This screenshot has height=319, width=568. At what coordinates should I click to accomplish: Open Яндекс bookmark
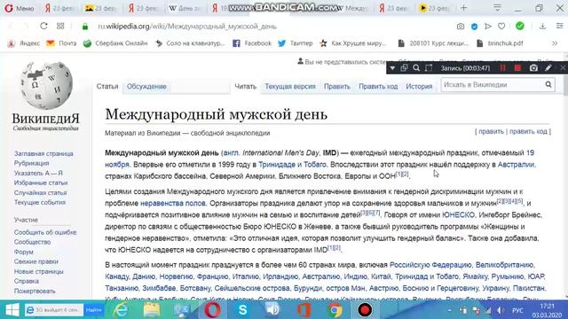[x=24, y=43]
